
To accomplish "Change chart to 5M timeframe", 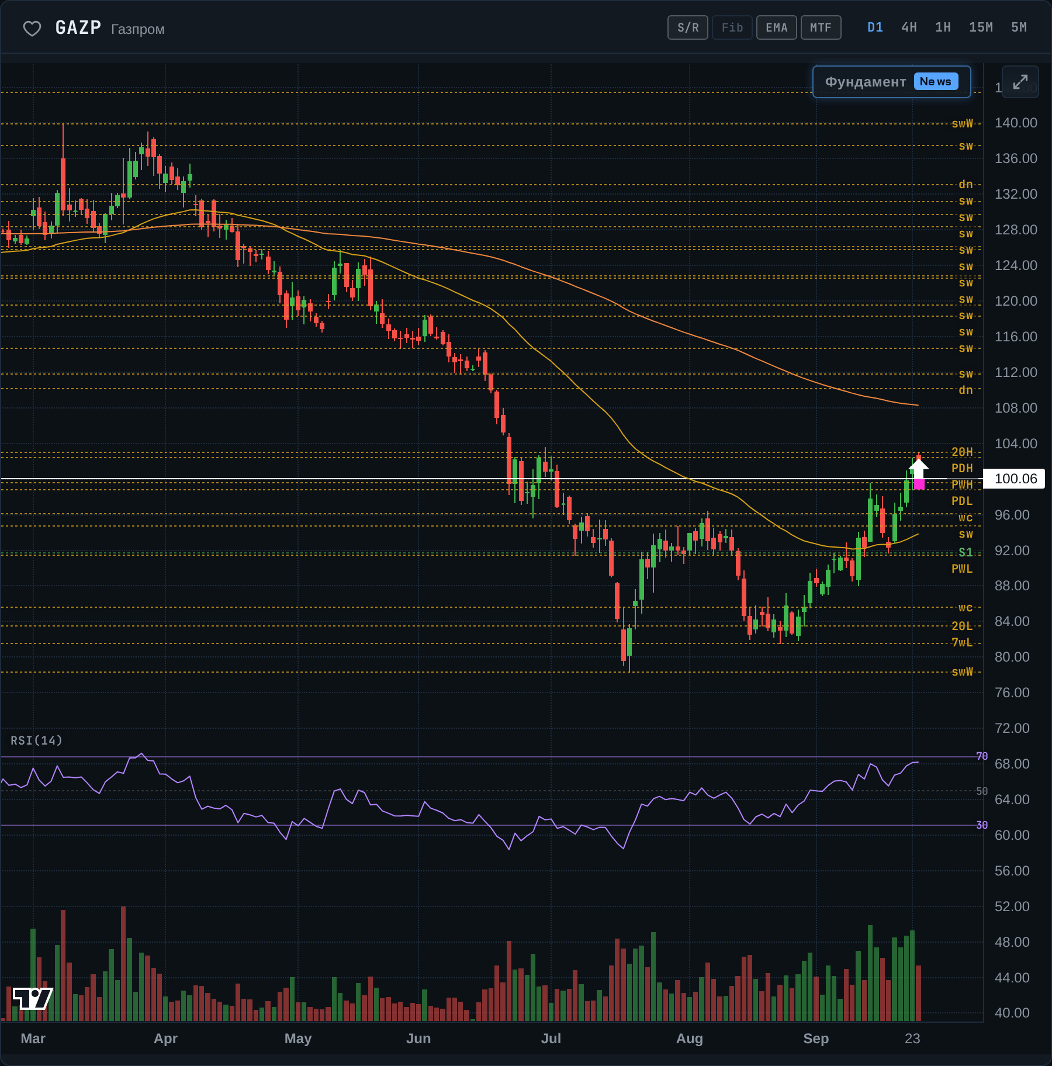I will point(1019,27).
